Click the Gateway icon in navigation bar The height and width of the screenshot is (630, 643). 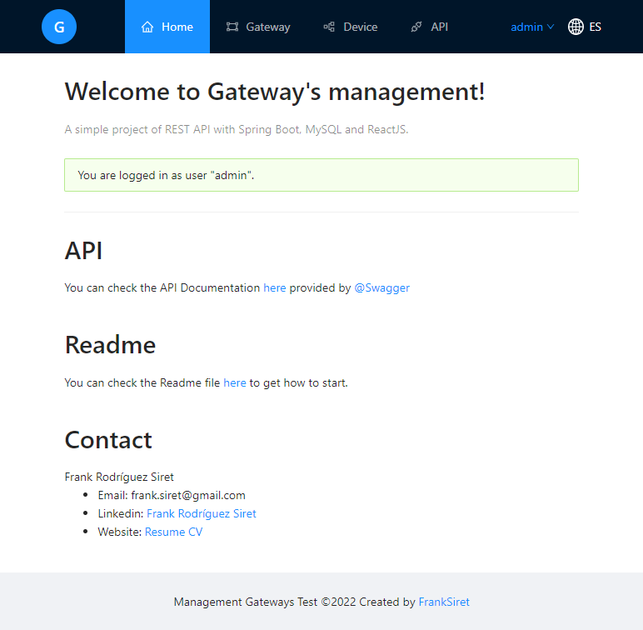click(232, 27)
